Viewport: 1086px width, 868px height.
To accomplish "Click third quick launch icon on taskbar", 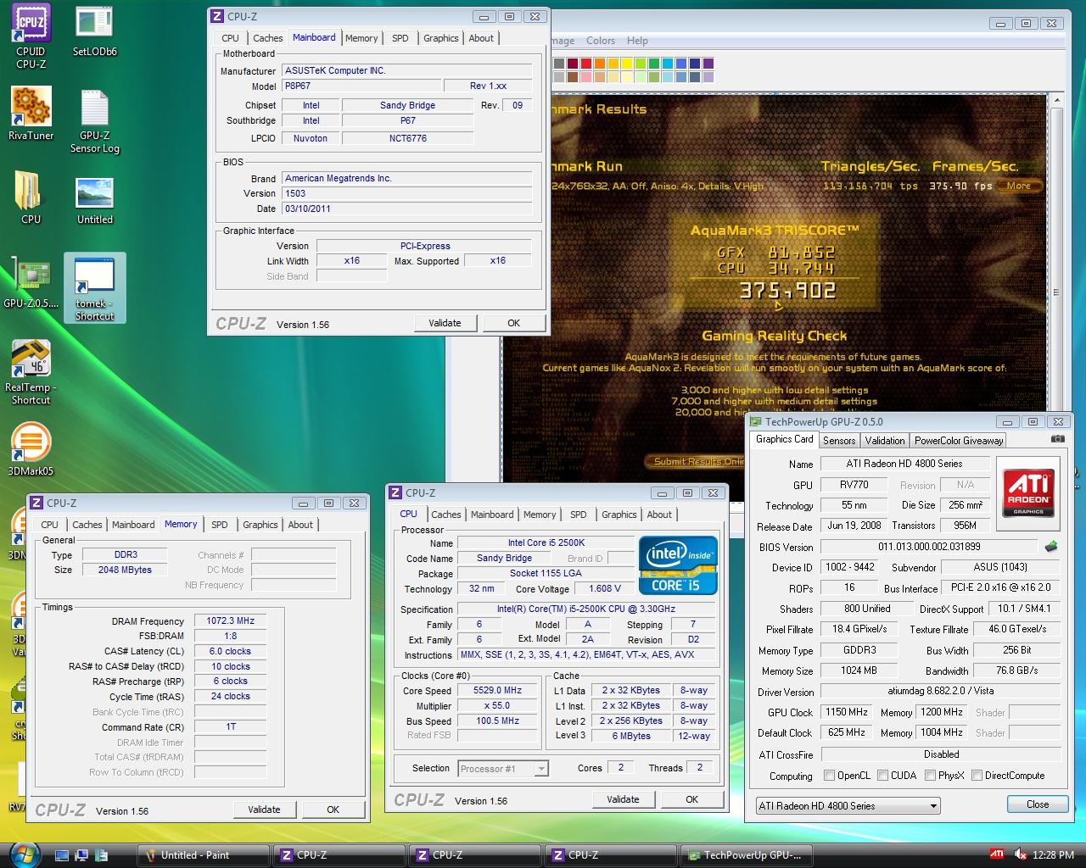I will (103, 855).
